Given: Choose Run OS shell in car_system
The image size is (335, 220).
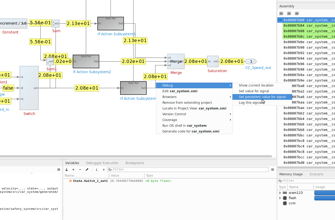Looking at the screenshot, I should (194, 126).
